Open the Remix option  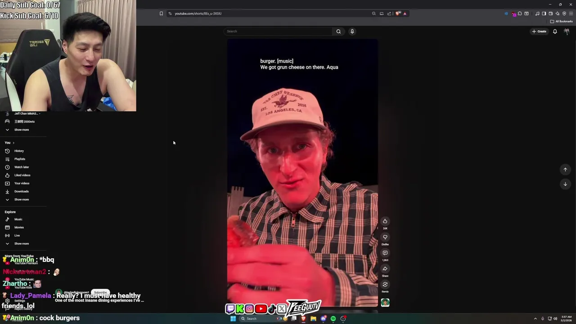point(385,284)
